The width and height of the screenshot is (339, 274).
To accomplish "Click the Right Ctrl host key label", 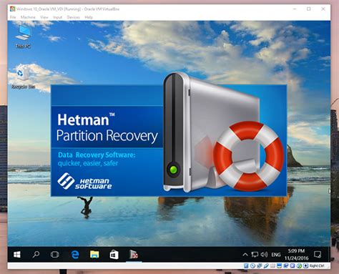I will (x=317, y=265).
